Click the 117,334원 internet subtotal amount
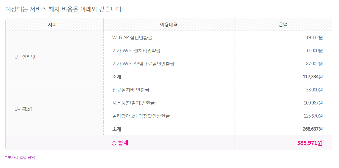Screen dimensions: 339x168 tap(313, 77)
